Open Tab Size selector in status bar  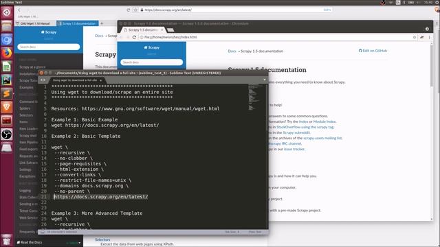[232, 232]
